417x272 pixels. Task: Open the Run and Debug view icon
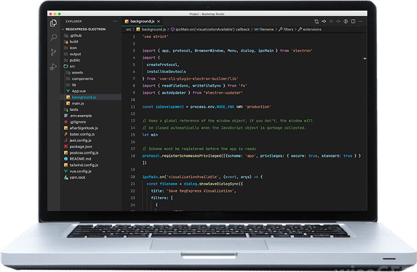pos(54,66)
